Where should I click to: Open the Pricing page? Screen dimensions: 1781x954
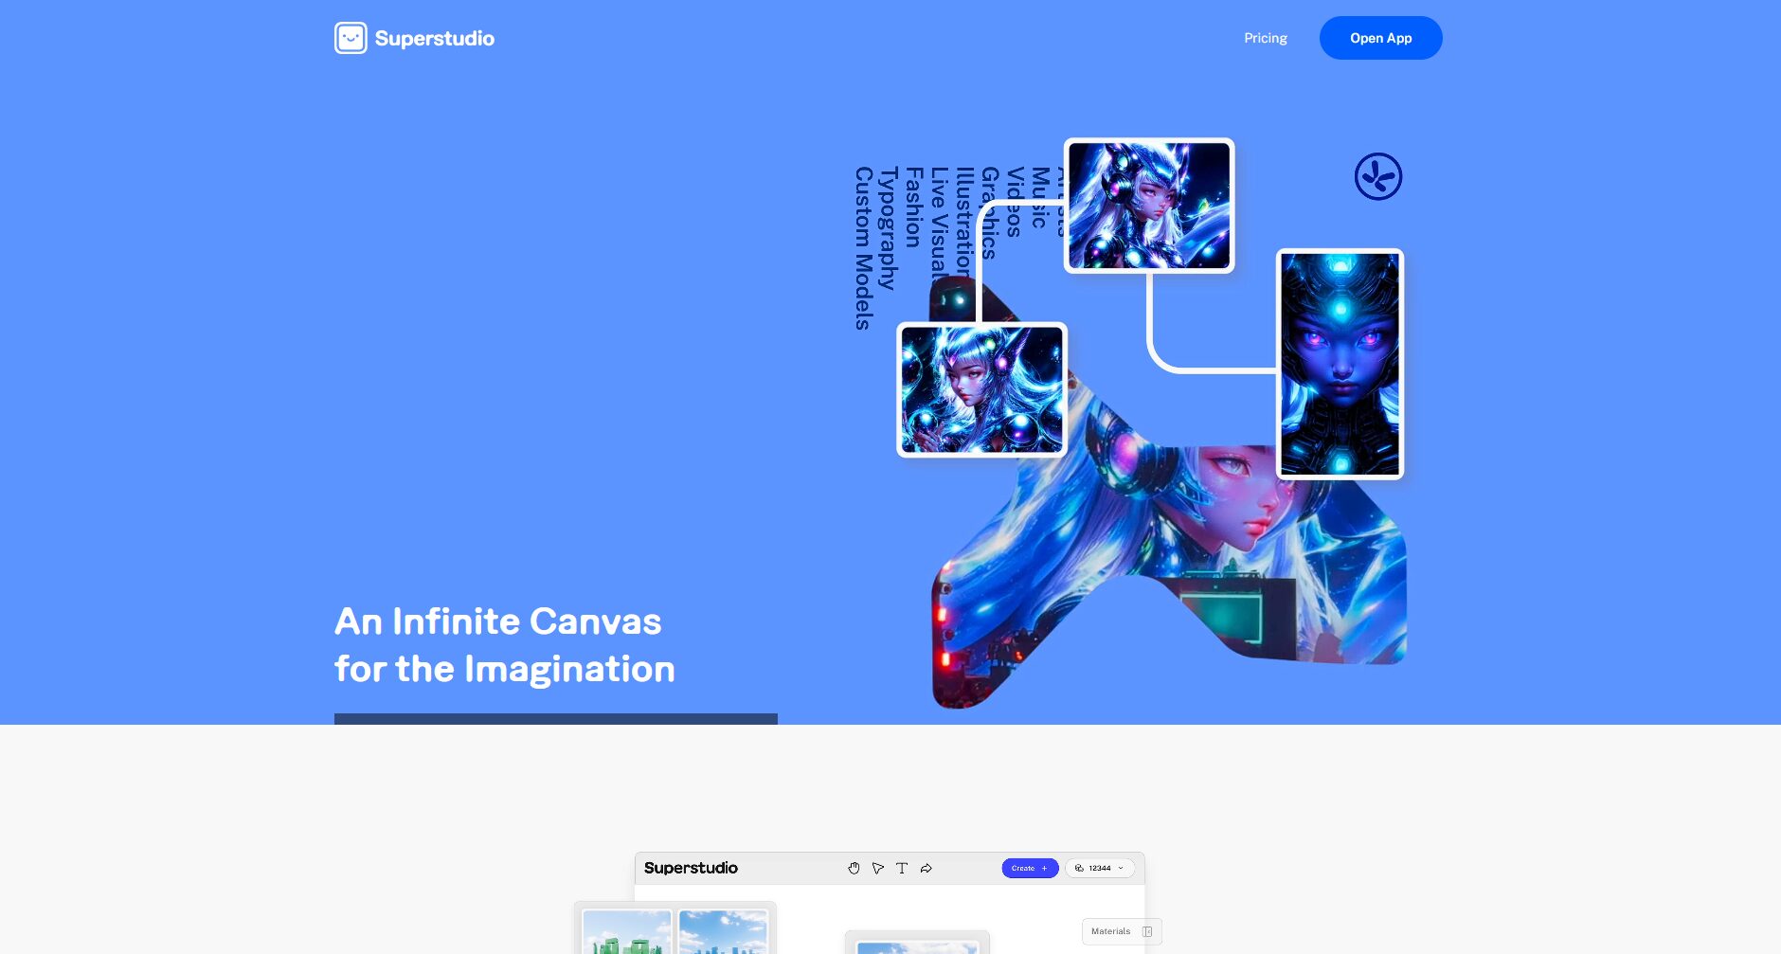pos(1265,38)
